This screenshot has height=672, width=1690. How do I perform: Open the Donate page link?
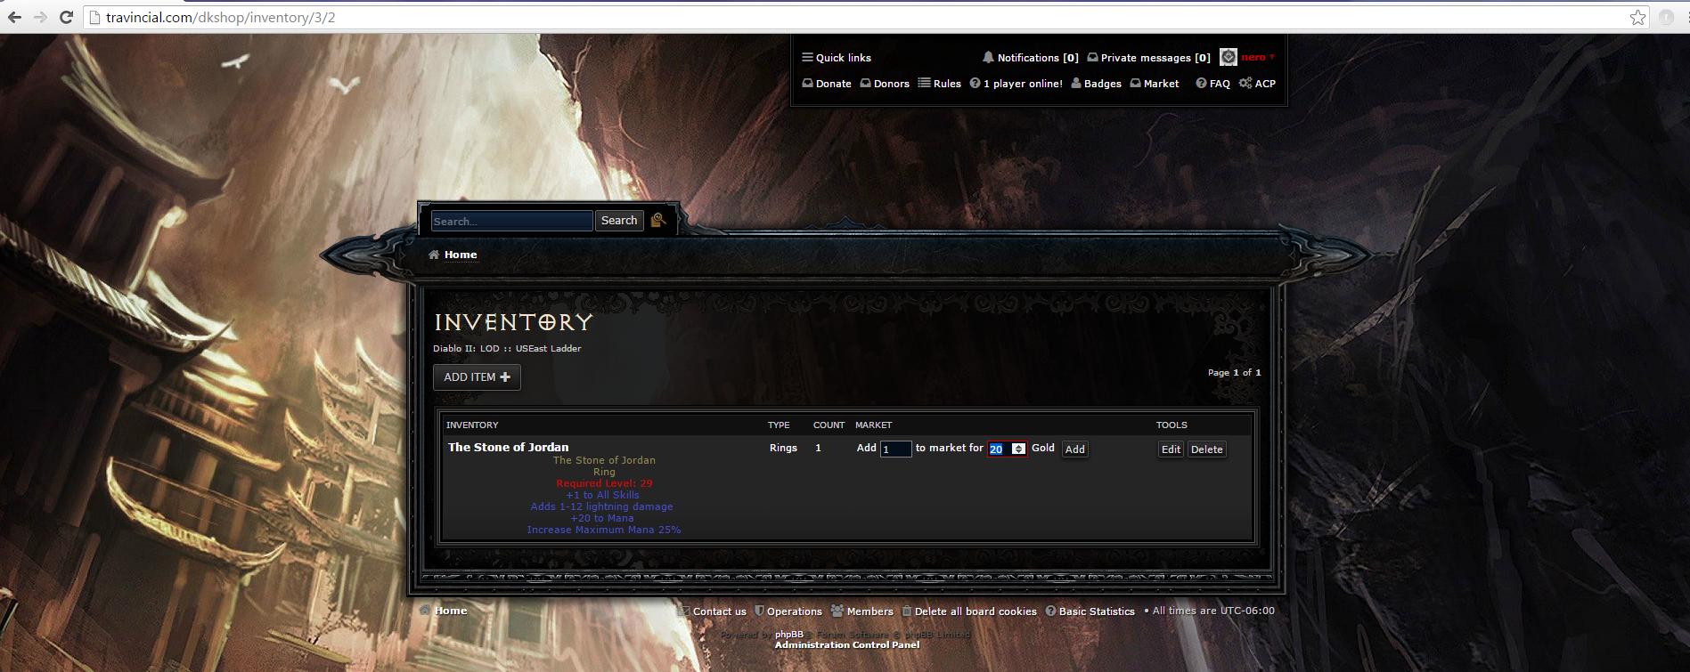tap(834, 84)
